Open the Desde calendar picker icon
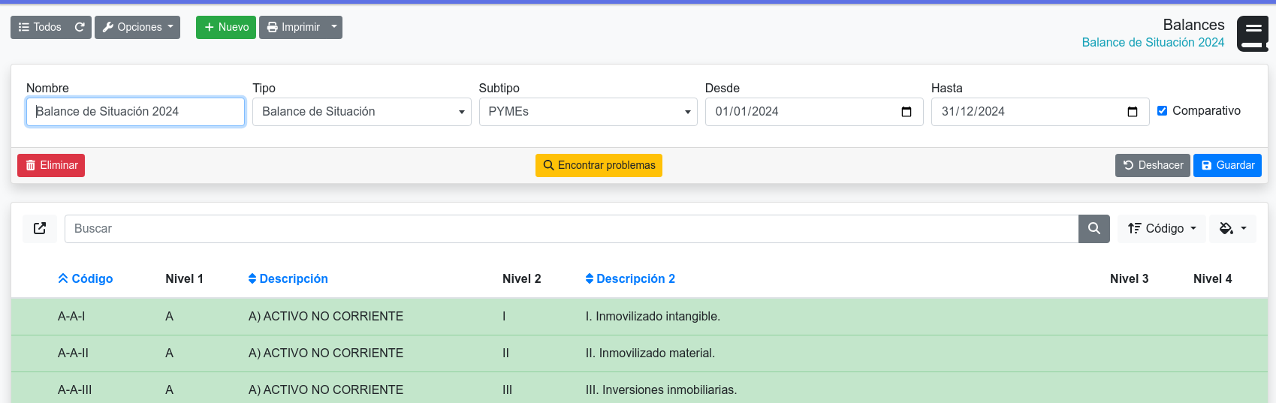Image resolution: width=1276 pixels, height=403 pixels. 906,112
